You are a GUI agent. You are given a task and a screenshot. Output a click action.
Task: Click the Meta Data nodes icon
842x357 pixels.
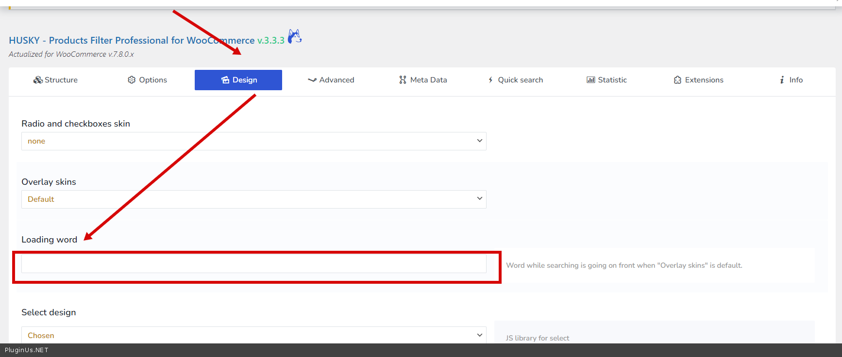pos(403,80)
